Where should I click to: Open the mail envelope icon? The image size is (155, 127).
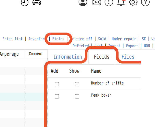97,2
